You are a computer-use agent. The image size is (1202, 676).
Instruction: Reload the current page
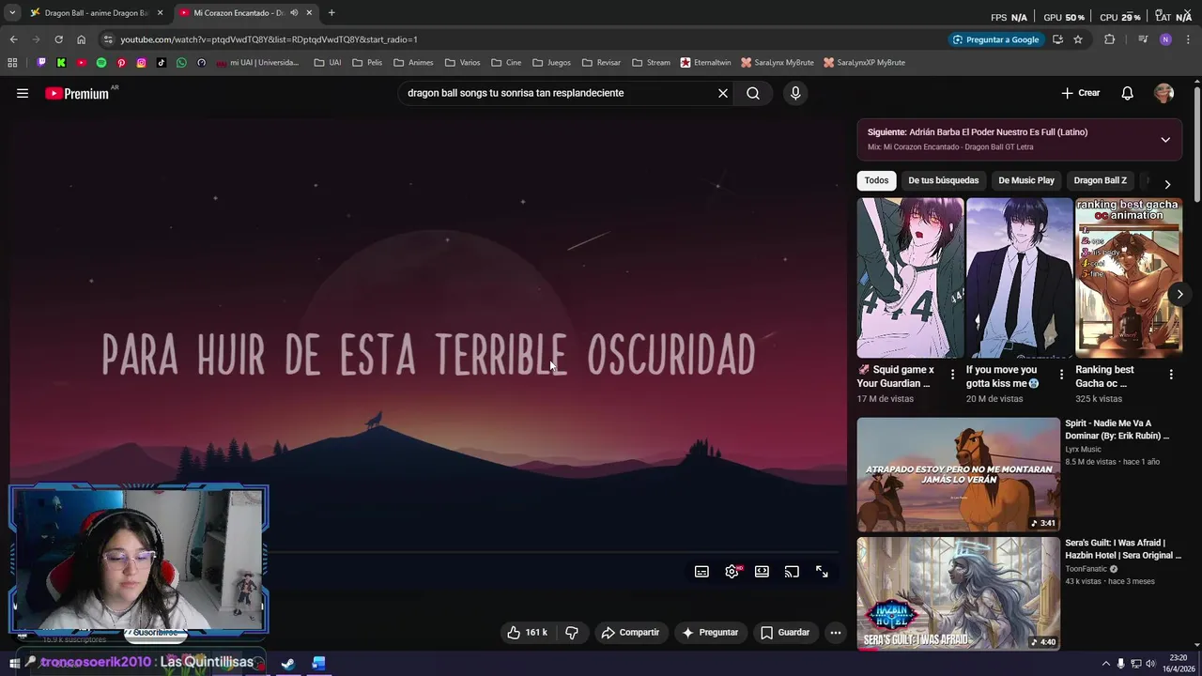(58, 39)
